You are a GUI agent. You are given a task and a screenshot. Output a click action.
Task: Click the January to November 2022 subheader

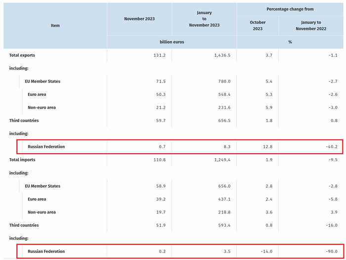pos(311,26)
